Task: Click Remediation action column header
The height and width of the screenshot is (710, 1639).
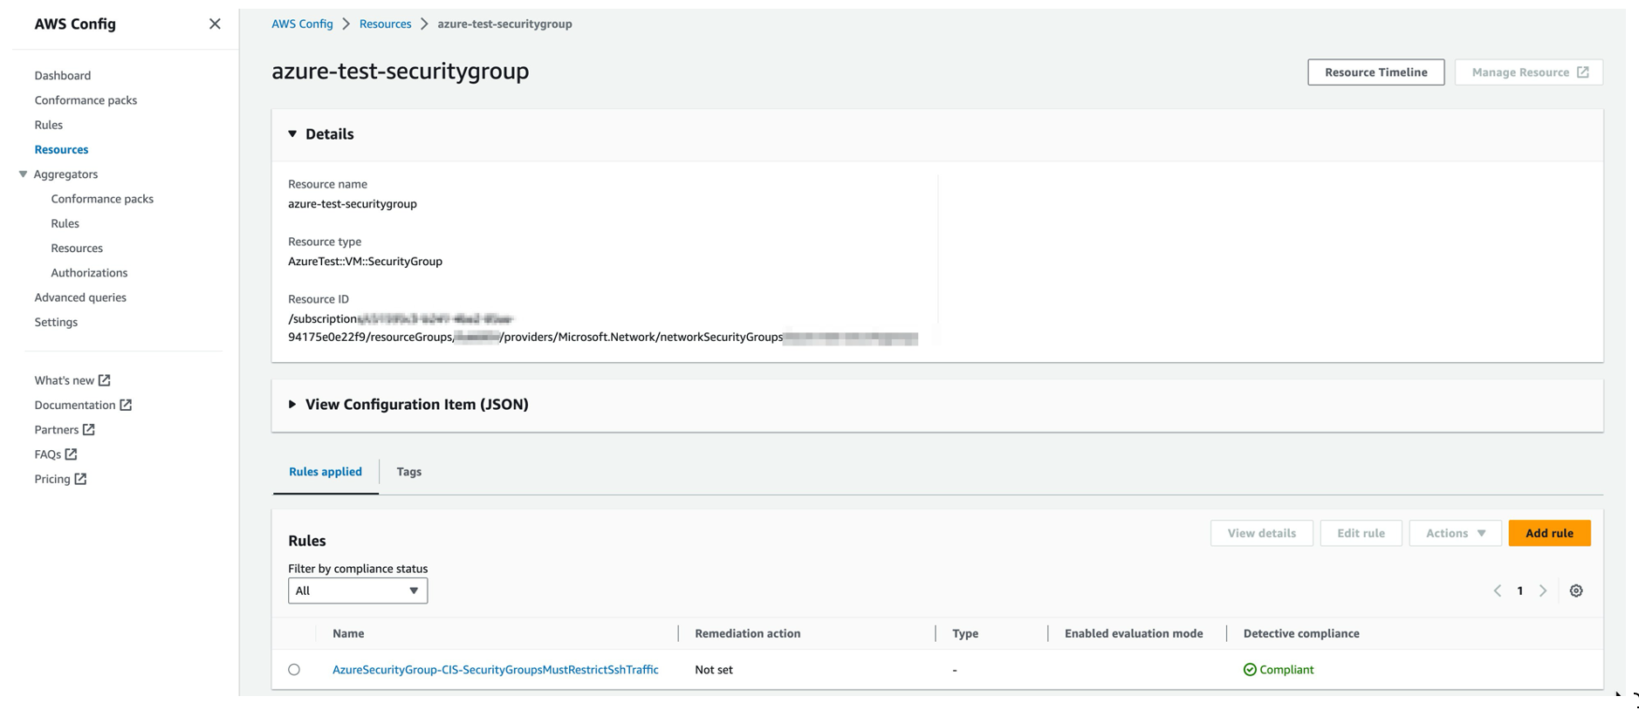Action: pyautogui.click(x=748, y=633)
